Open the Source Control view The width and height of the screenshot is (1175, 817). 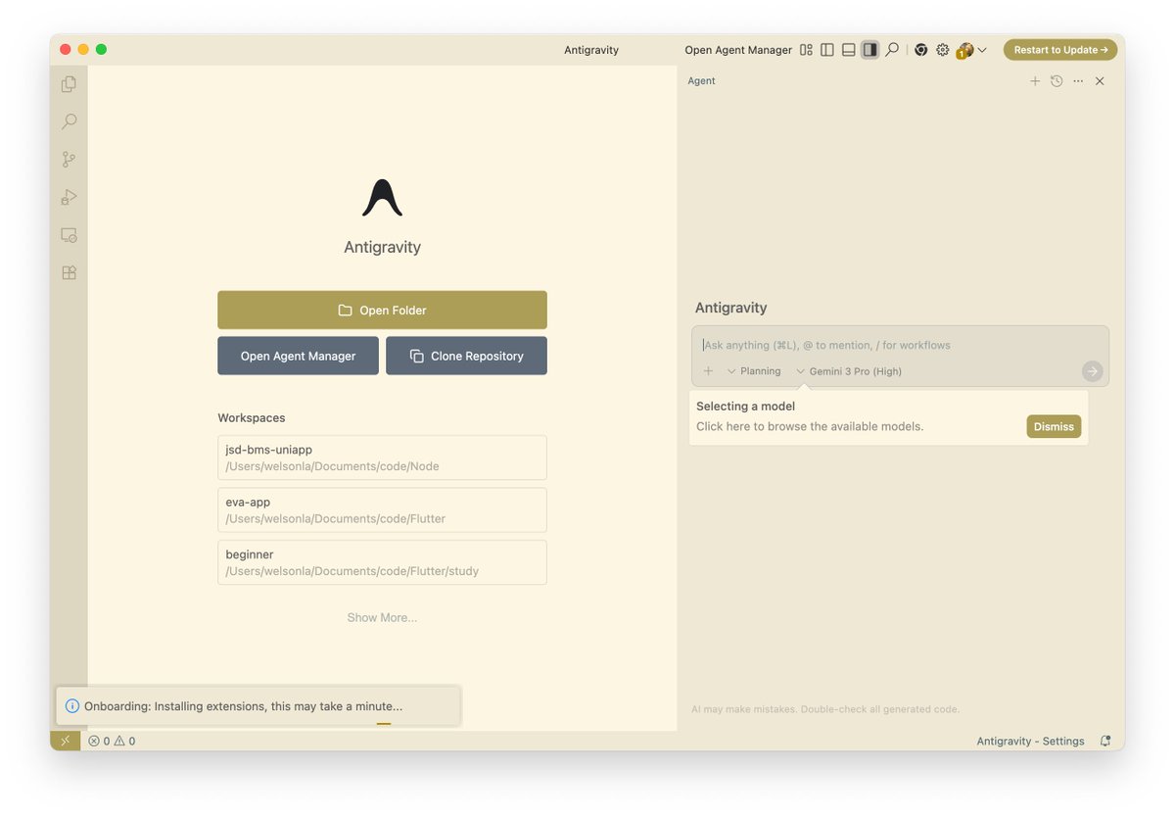click(69, 160)
